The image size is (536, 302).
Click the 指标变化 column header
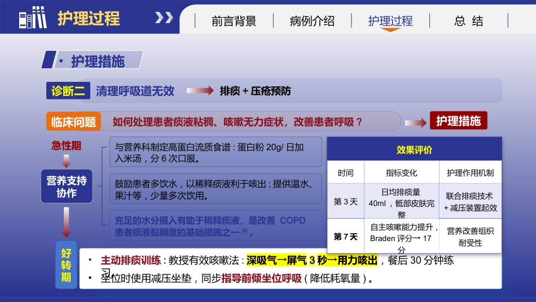point(402,173)
